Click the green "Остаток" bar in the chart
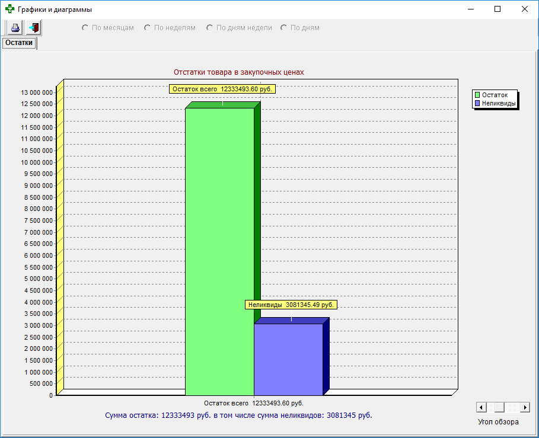This screenshot has height=438, width=539. click(219, 252)
